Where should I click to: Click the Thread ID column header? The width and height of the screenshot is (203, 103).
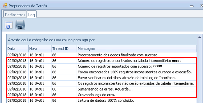64,49
